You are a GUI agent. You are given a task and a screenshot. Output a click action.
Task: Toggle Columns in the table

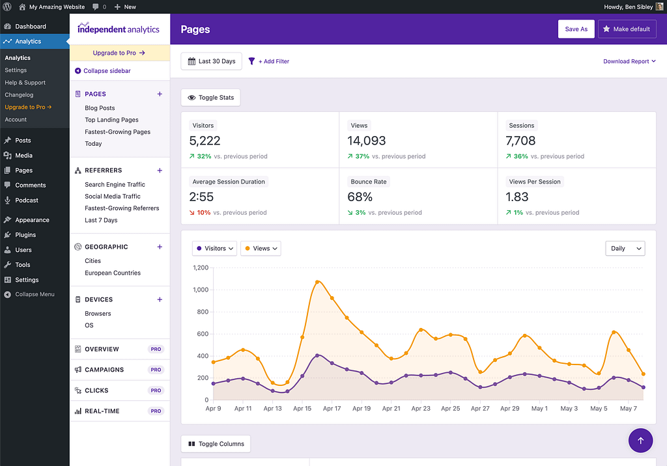pos(216,444)
